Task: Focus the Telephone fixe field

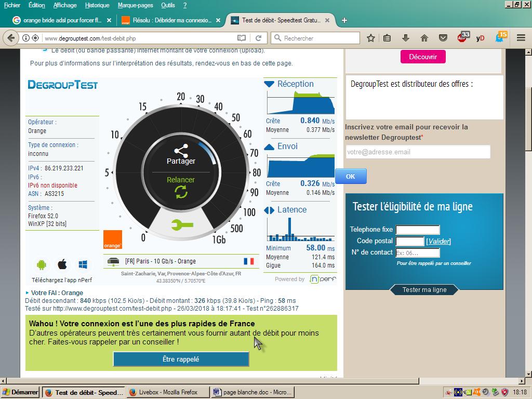Action: (x=418, y=230)
